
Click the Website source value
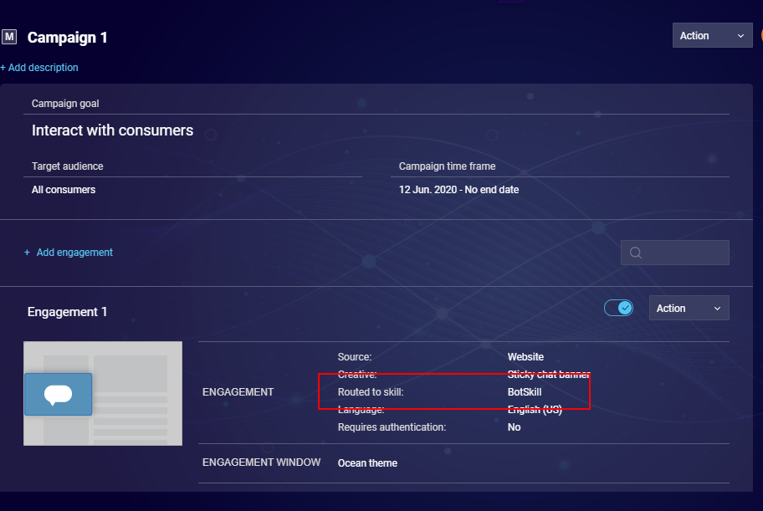coord(525,357)
